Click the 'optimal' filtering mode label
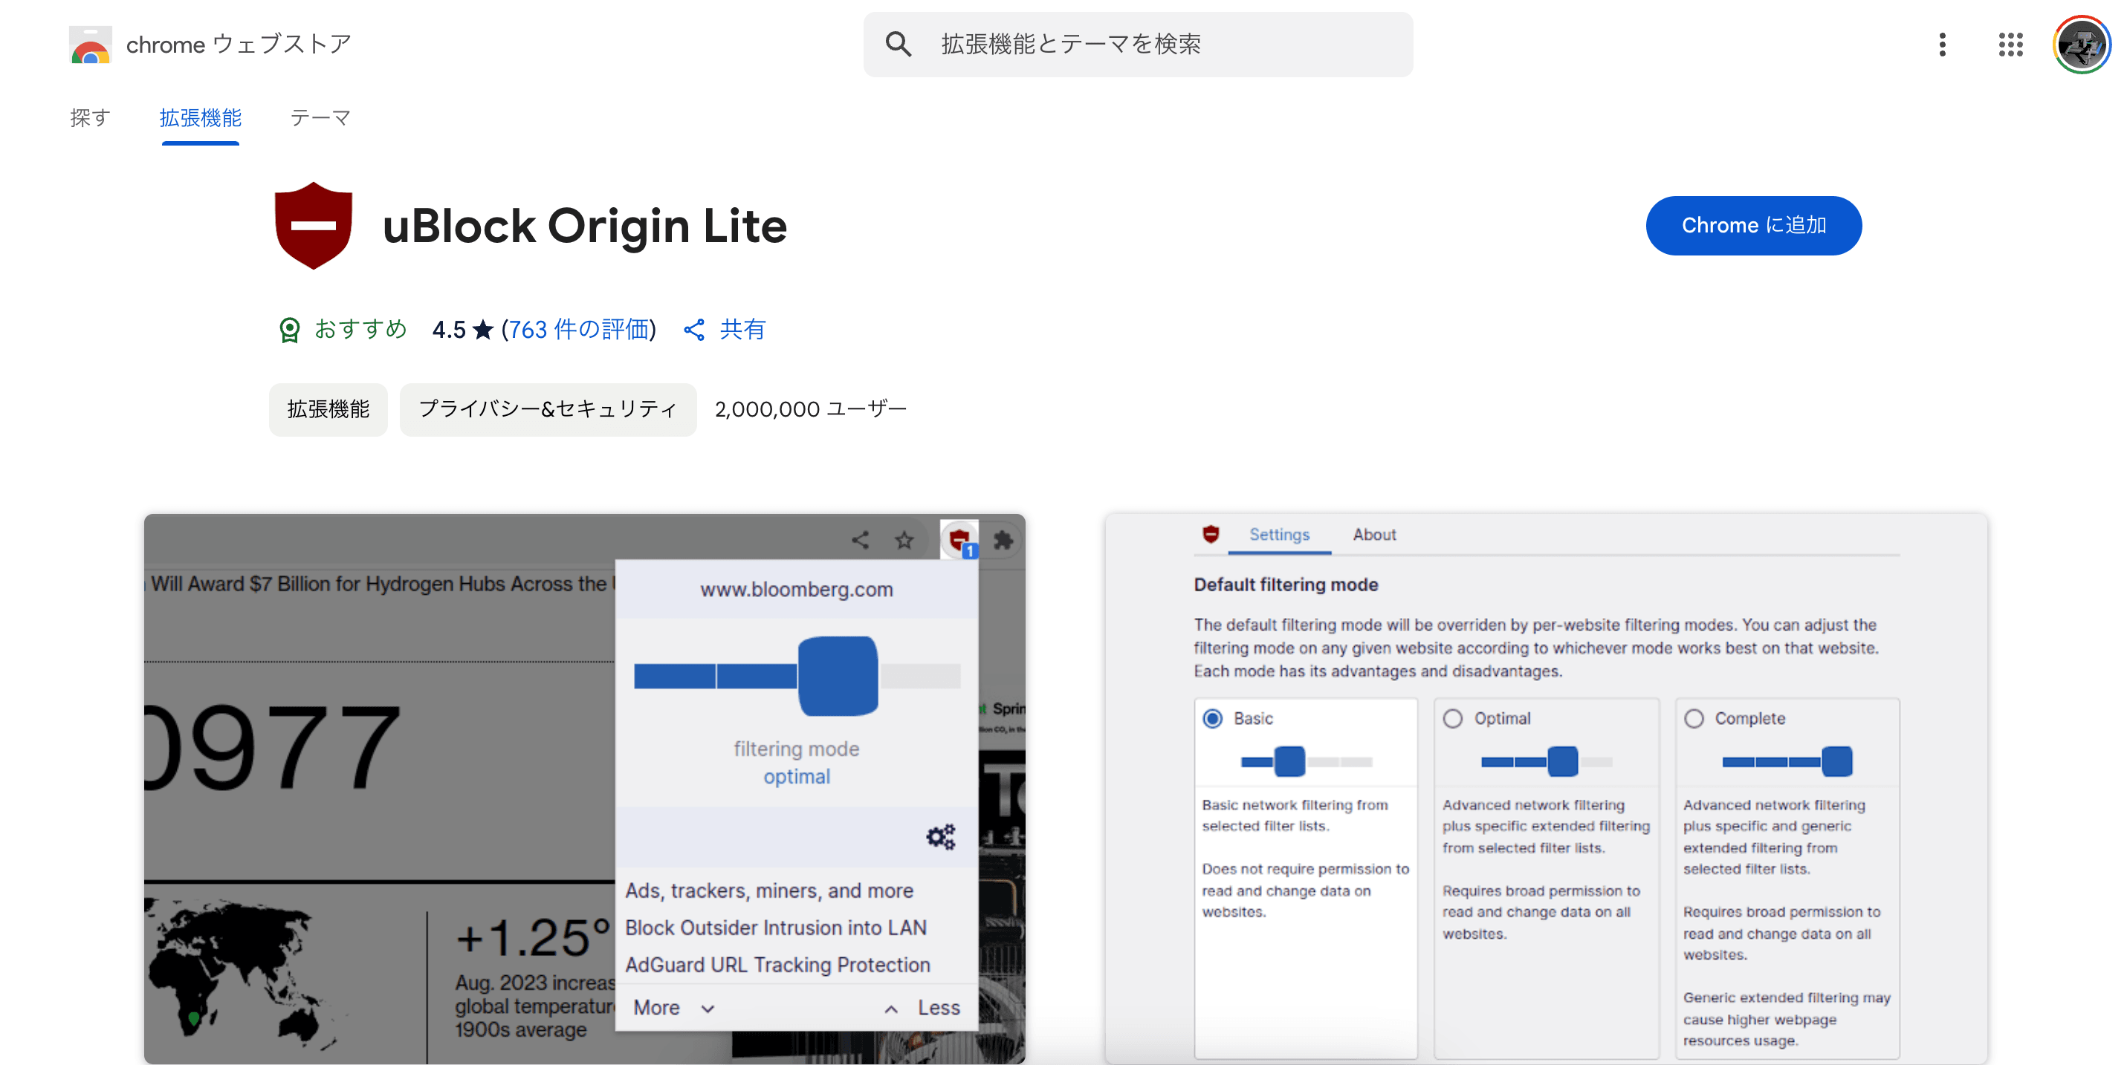Viewport: 2127px width, 1065px height. tap(797, 776)
